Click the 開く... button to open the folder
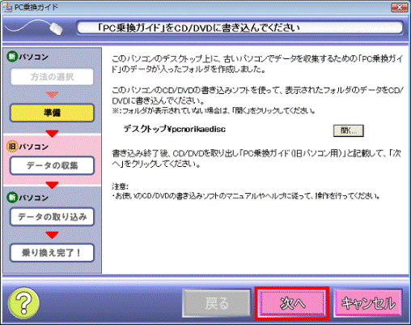 (x=349, y=130)
